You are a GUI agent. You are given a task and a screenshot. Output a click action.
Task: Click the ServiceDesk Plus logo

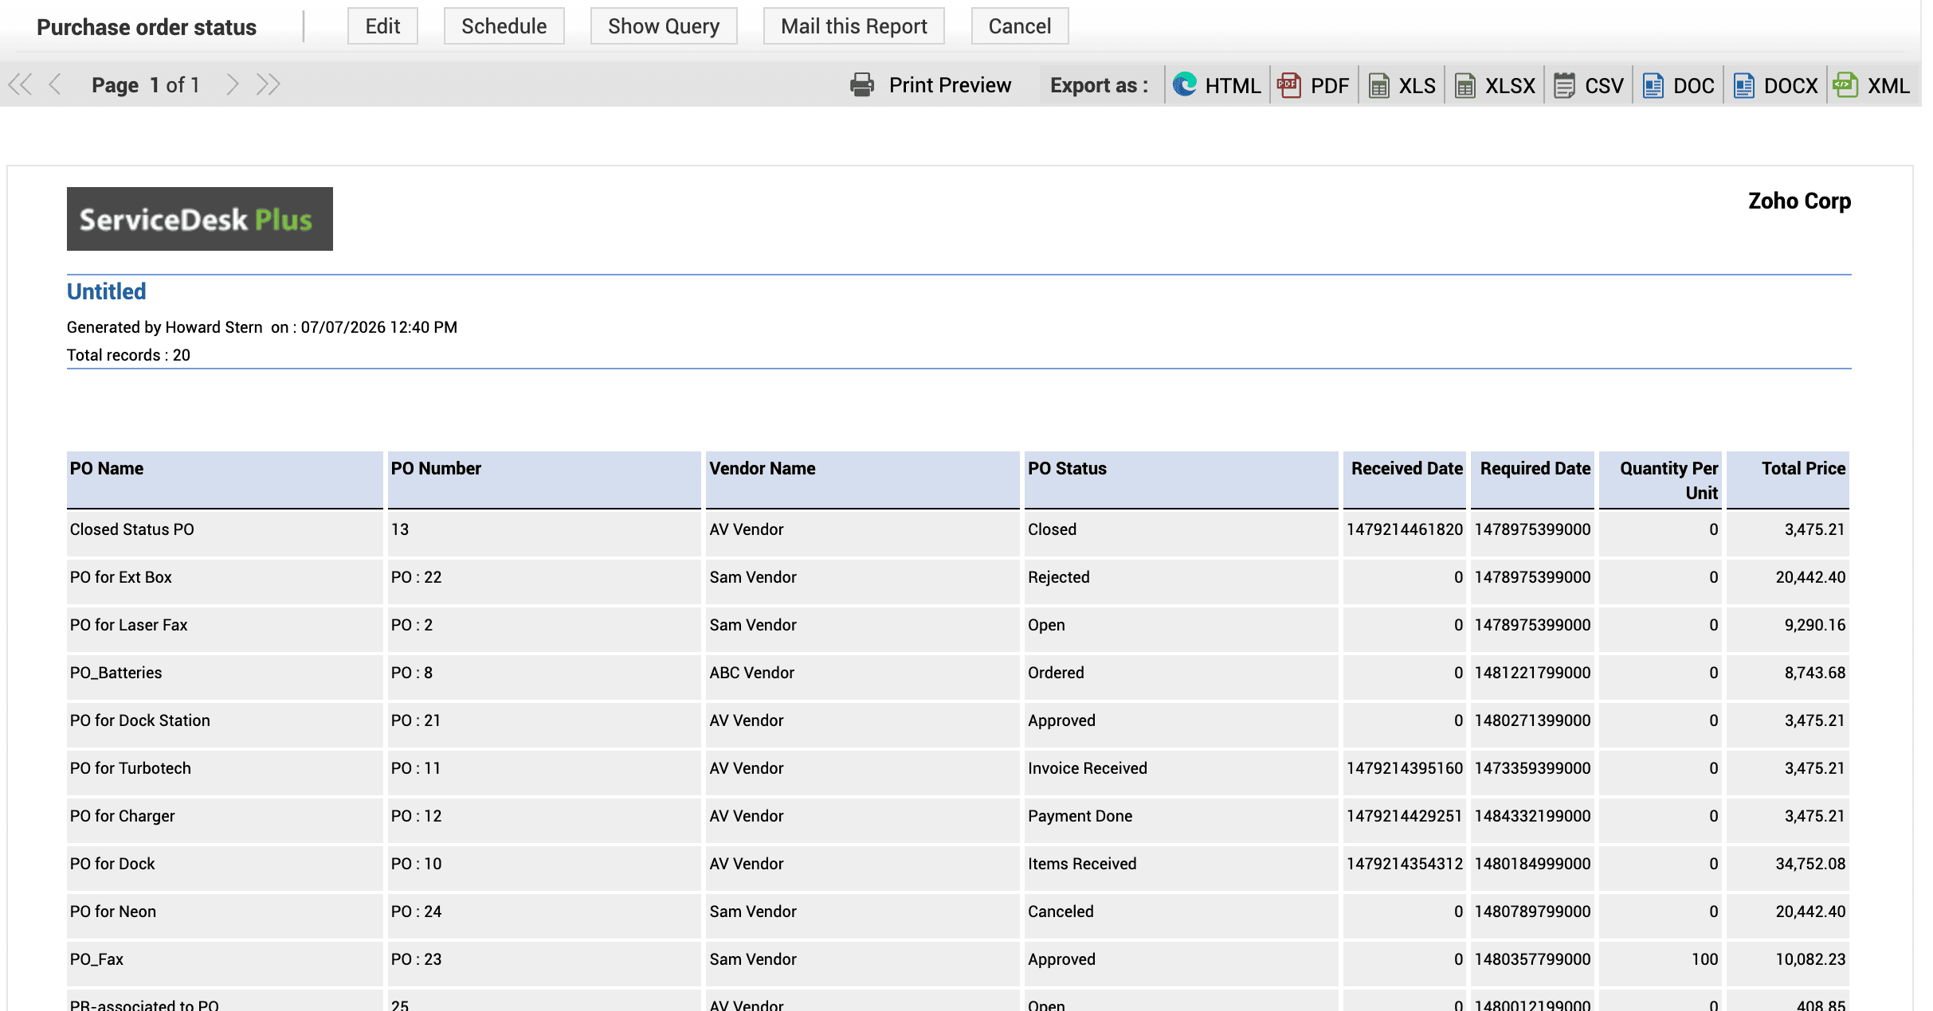[x=199, y=219]
